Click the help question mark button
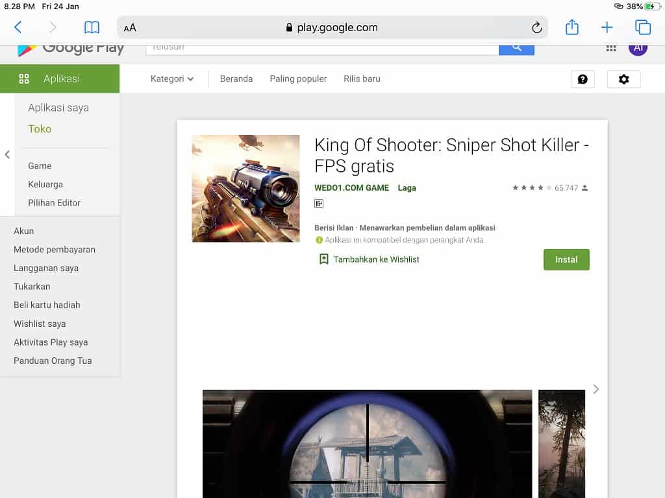The height and width of the screenshot is (498, 665). pyautogui.click(x=583, y=79)
